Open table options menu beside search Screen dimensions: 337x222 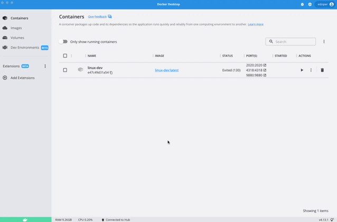pyautogui.click(x=324, y=42)
